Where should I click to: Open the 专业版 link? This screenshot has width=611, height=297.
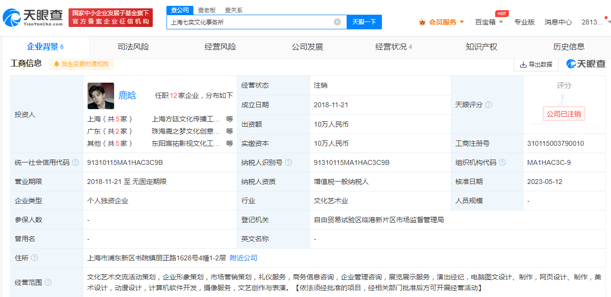coord(524,22)
